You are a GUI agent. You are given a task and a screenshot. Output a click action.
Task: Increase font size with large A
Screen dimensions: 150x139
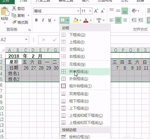(x=96, y=11)
